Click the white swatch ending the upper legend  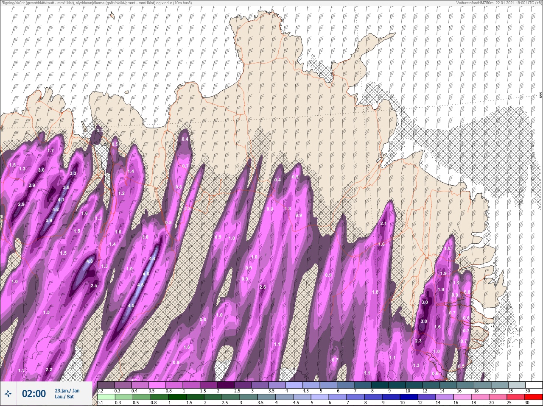click(x=534, y=385)
